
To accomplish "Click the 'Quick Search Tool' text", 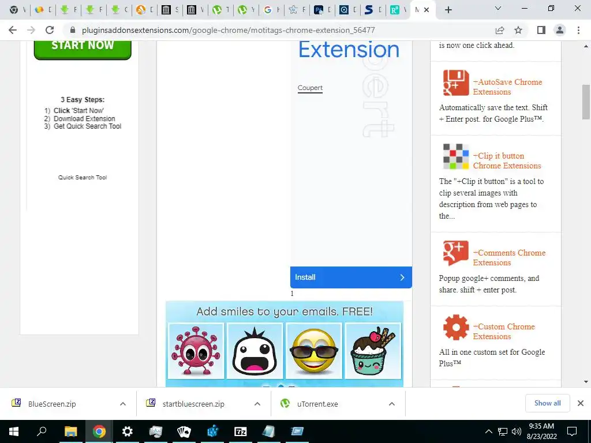I will click(x=83, y=178).
